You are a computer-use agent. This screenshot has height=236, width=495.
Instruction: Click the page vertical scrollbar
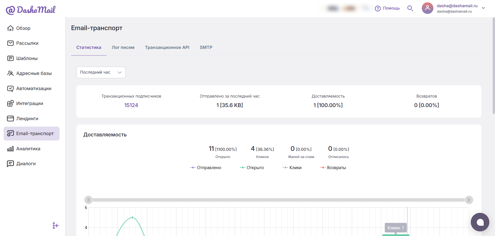click(493, 66)
